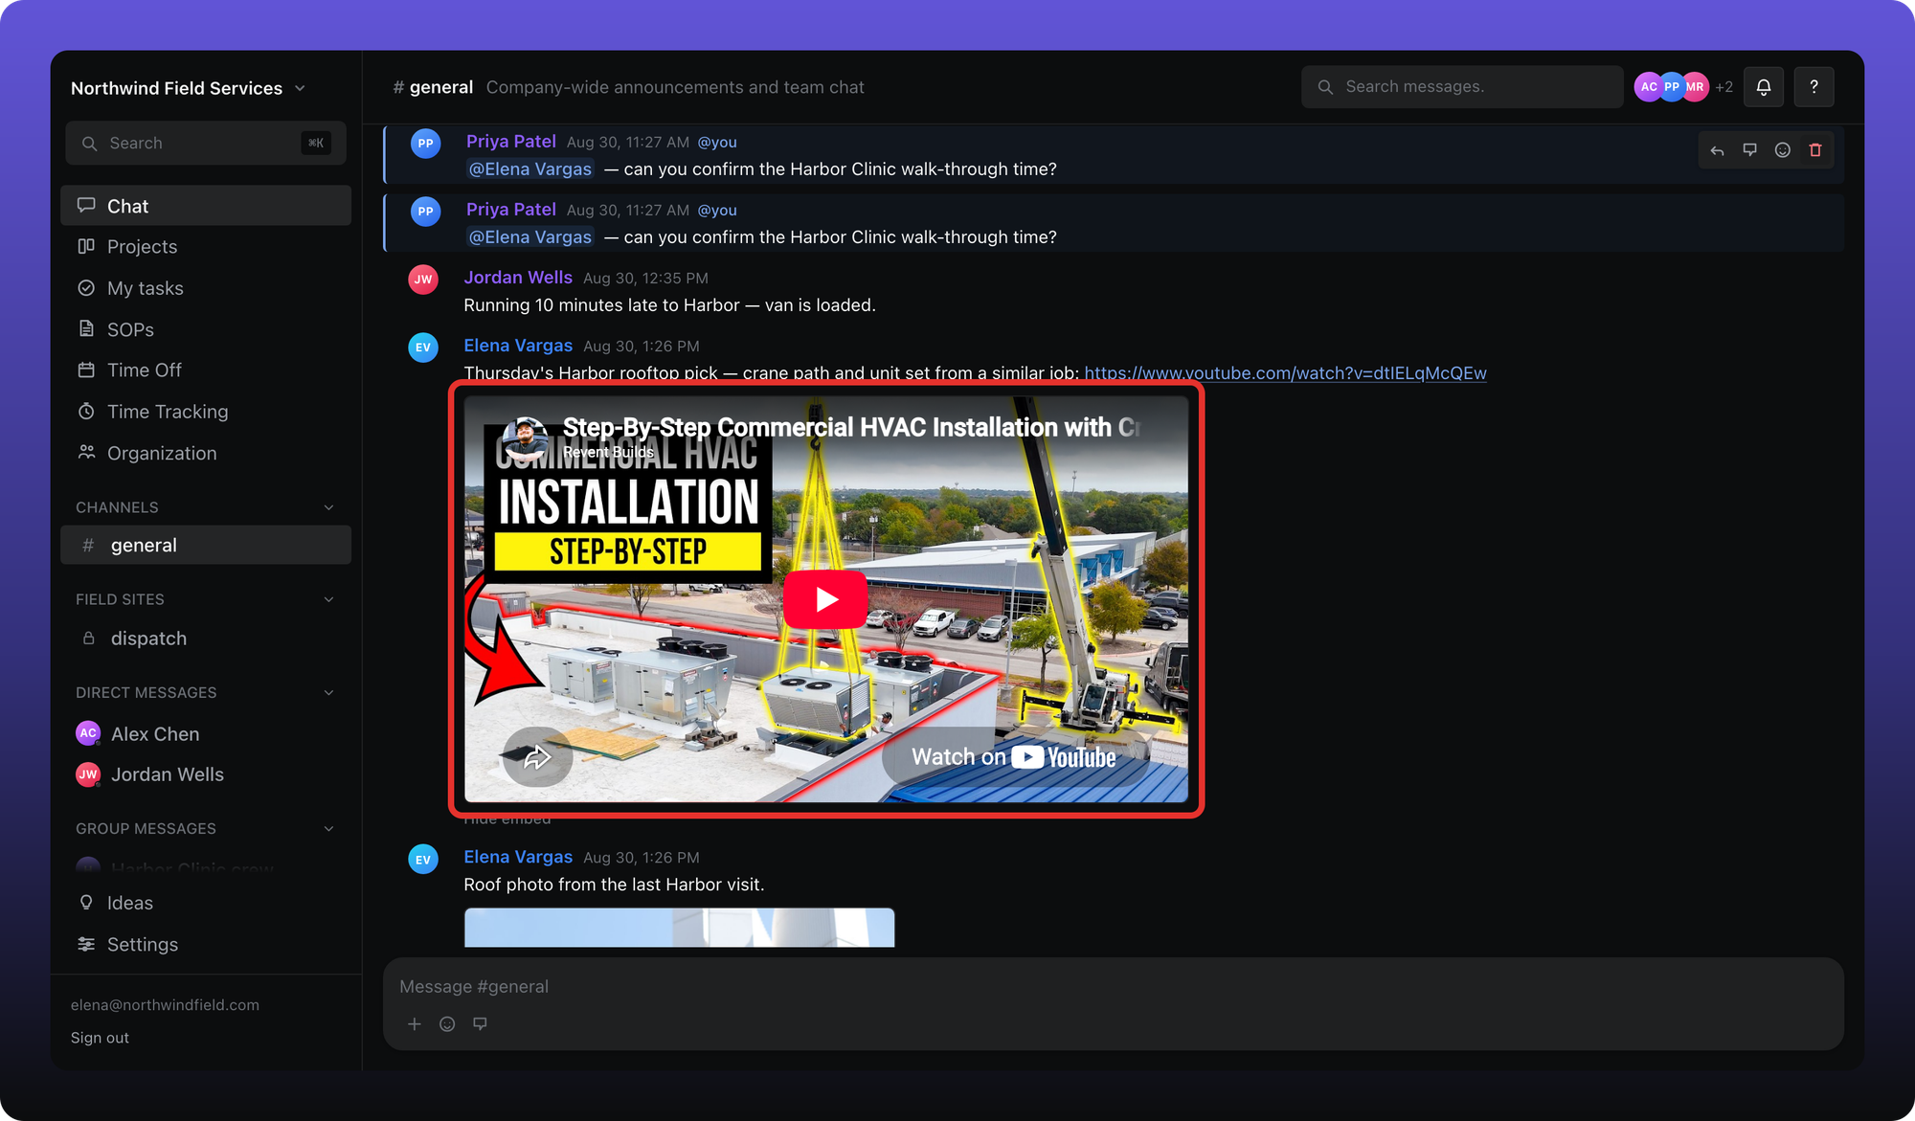This screenshot has height=1121, width=1915.
Task: Click the reply arrow icon on Priya's message
Action: [1717, 150]
